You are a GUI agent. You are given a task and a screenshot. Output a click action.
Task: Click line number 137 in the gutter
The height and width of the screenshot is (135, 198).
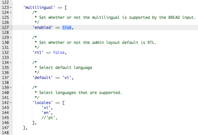point(5,78)
